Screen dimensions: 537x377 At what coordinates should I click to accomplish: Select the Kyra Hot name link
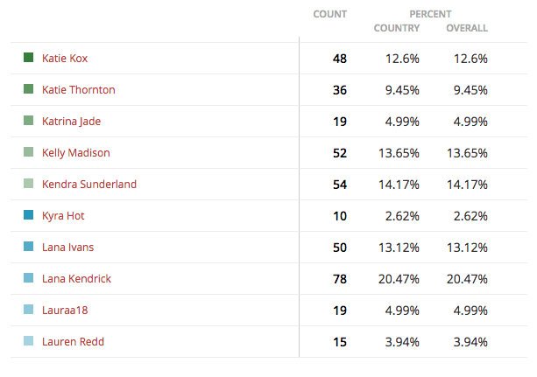point(63,215)
